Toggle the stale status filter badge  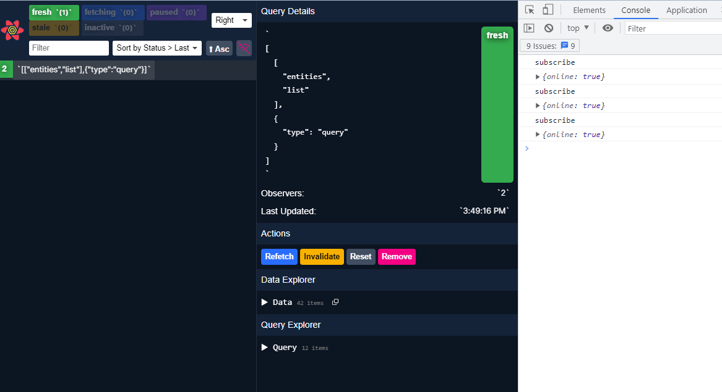click(54, 28)
